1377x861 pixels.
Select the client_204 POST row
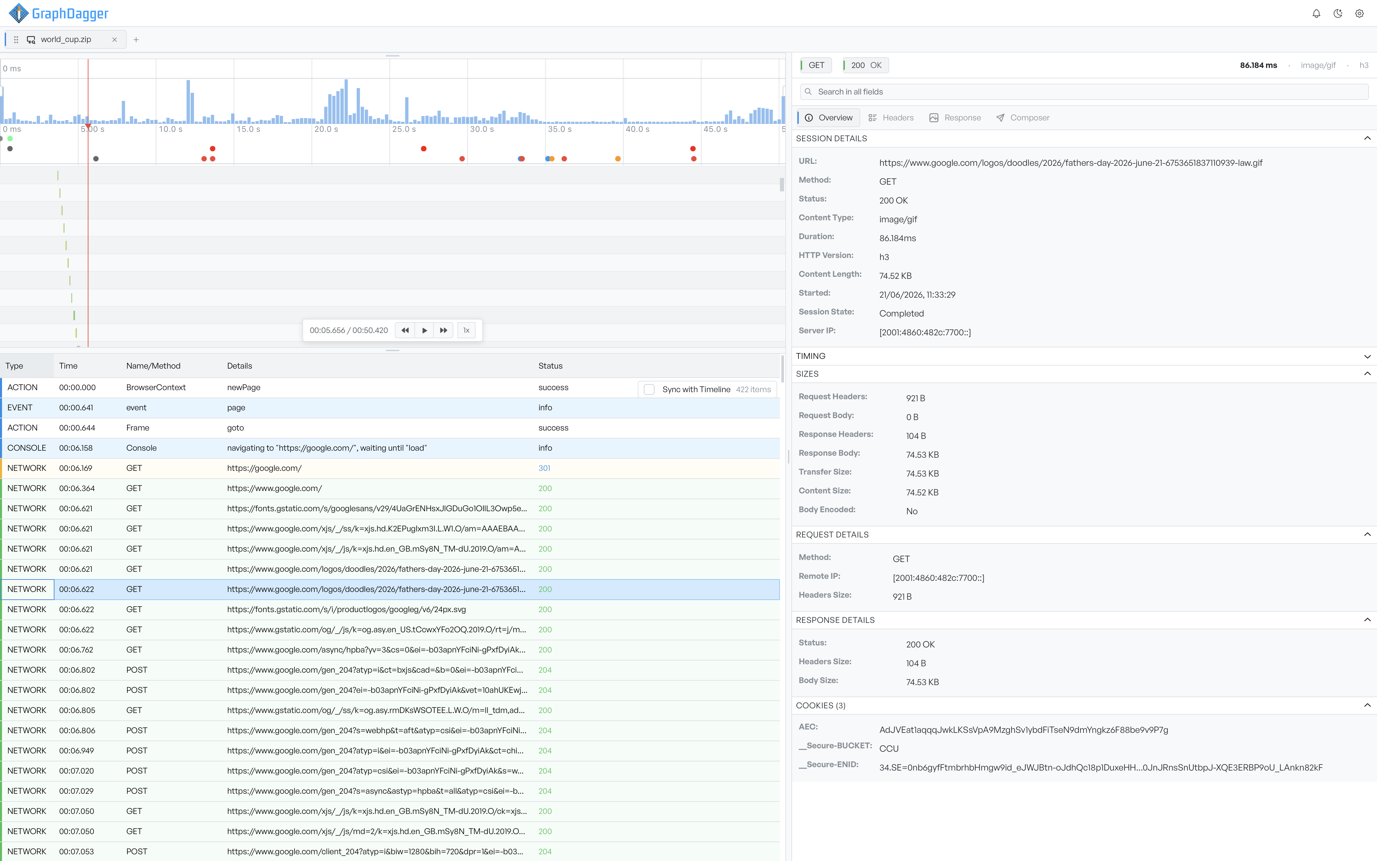pos(390,852)
